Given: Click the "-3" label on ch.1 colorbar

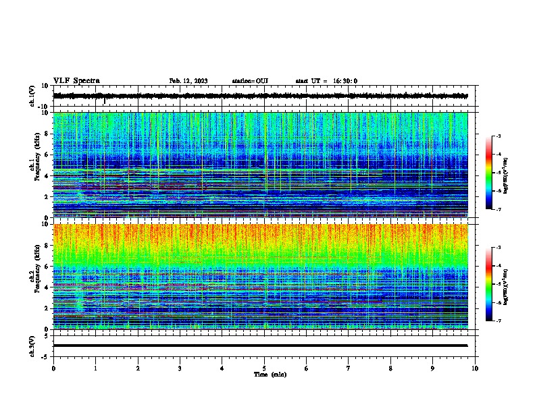Looking at the screenshot, I should tap(498, 136).
